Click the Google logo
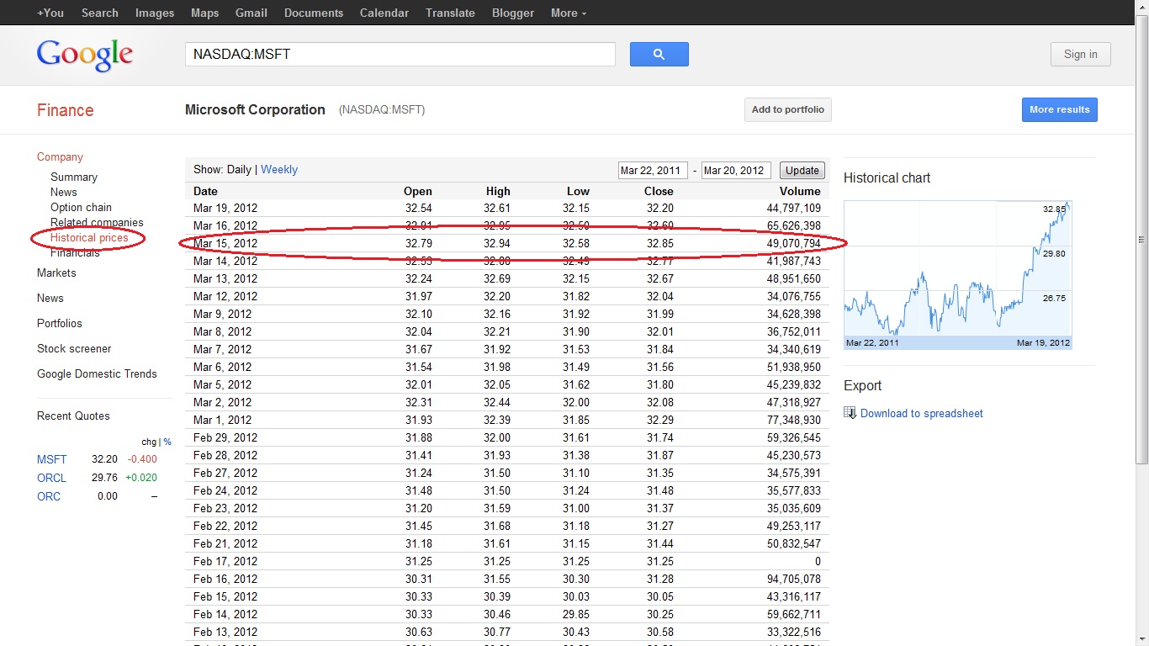 click(85, 55)
